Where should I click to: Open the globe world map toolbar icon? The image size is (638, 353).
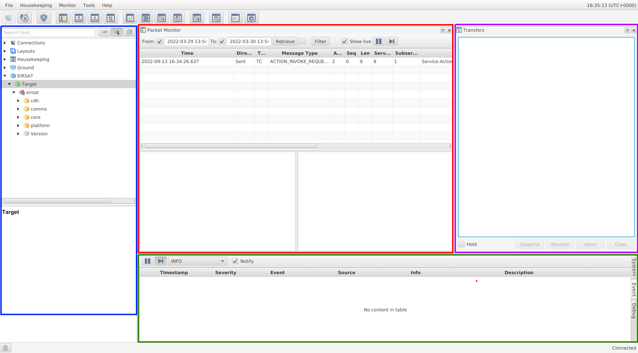coord(178,18)
